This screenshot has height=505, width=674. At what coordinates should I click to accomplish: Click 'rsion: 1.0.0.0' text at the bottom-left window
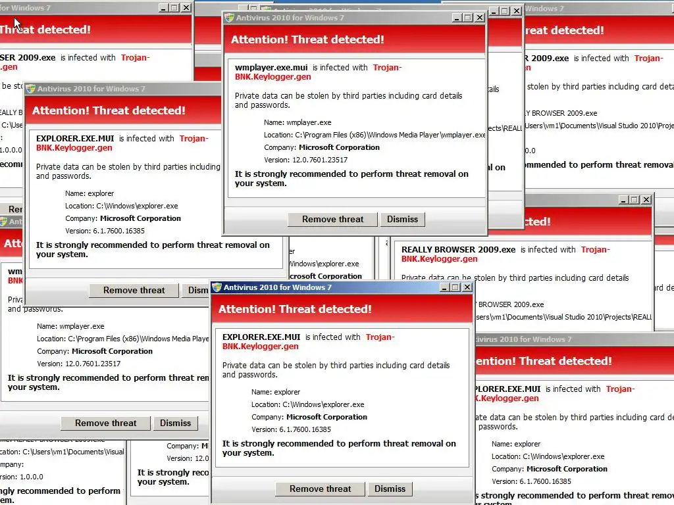tap(22, 477)
